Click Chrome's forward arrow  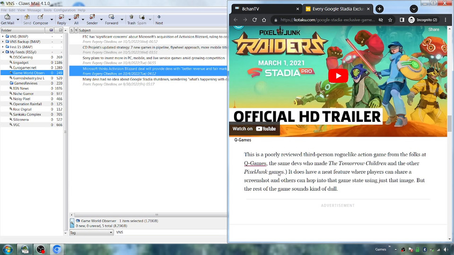245,20
